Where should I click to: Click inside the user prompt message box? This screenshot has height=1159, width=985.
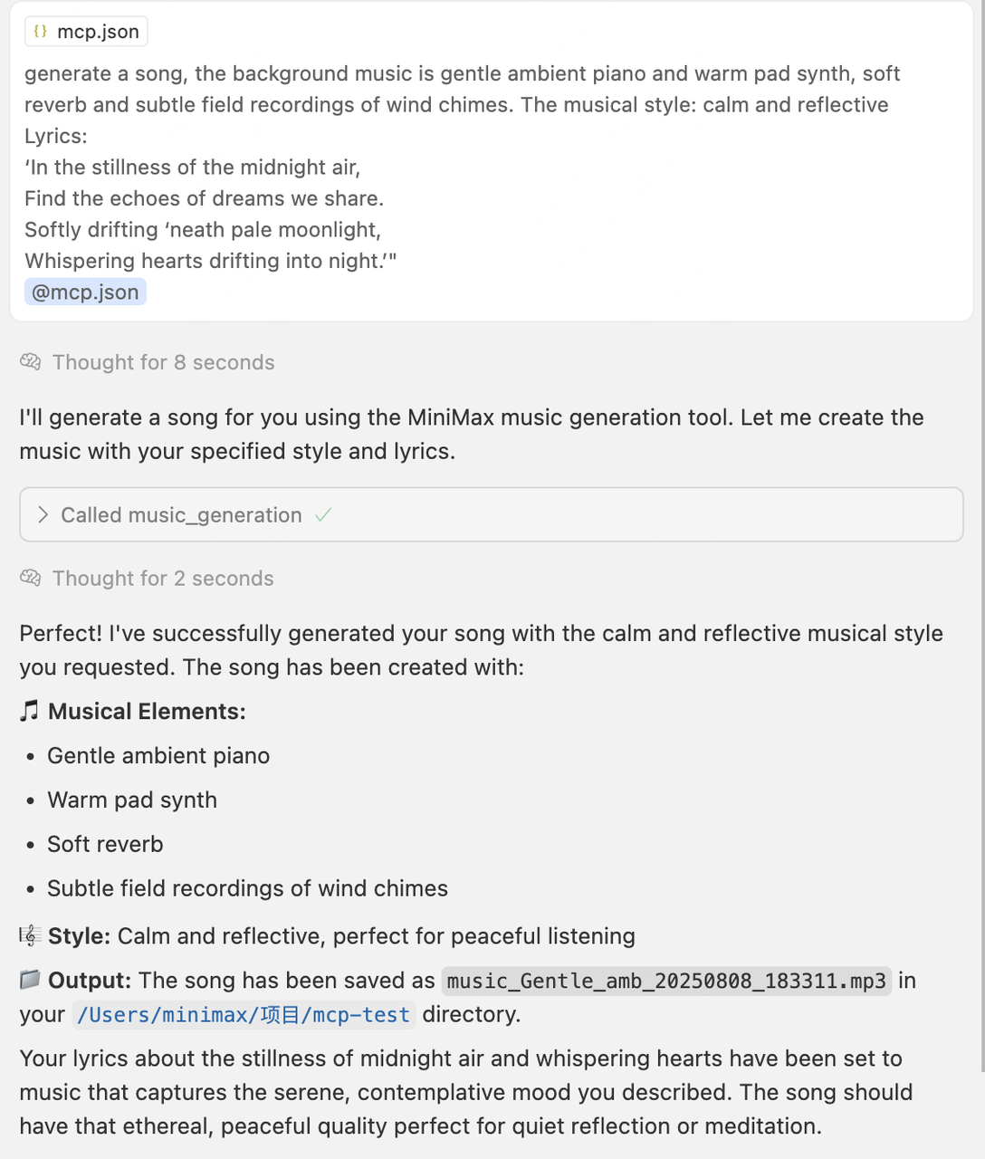pos(489,168)
